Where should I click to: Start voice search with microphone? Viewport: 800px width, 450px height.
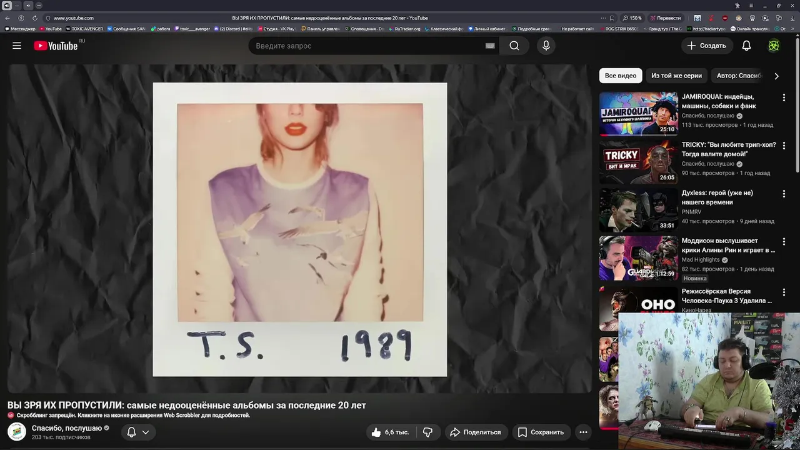pos(546,46)
